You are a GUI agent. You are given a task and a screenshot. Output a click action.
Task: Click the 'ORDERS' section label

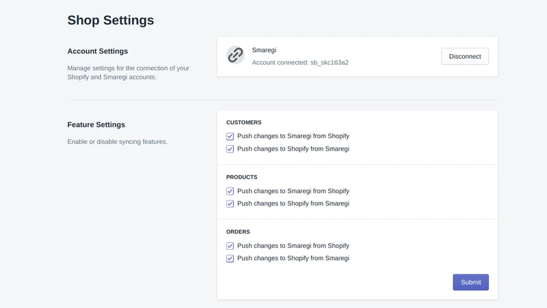point(238,231)
